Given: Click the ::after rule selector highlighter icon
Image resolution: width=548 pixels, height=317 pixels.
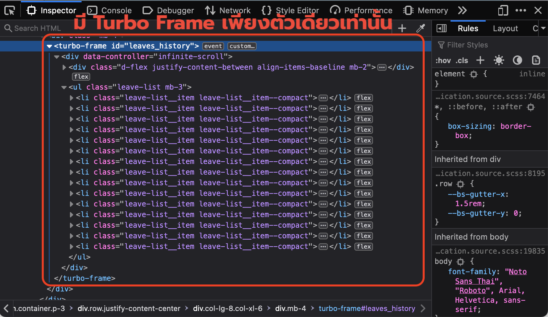Looking at the screenshot, I should [531, 107].
